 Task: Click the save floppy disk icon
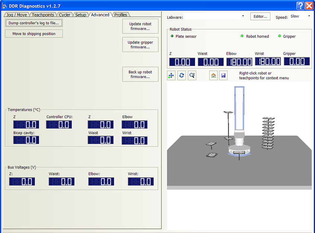click(223, 75)
